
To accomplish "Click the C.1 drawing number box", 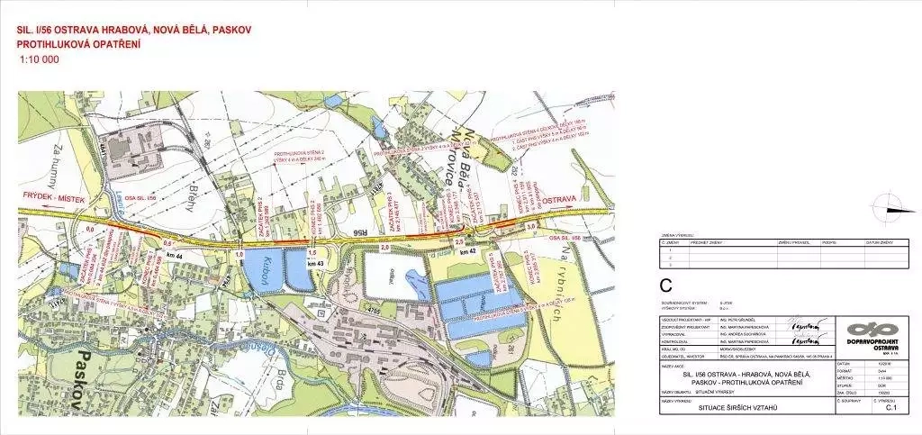I will pos(892,408).
